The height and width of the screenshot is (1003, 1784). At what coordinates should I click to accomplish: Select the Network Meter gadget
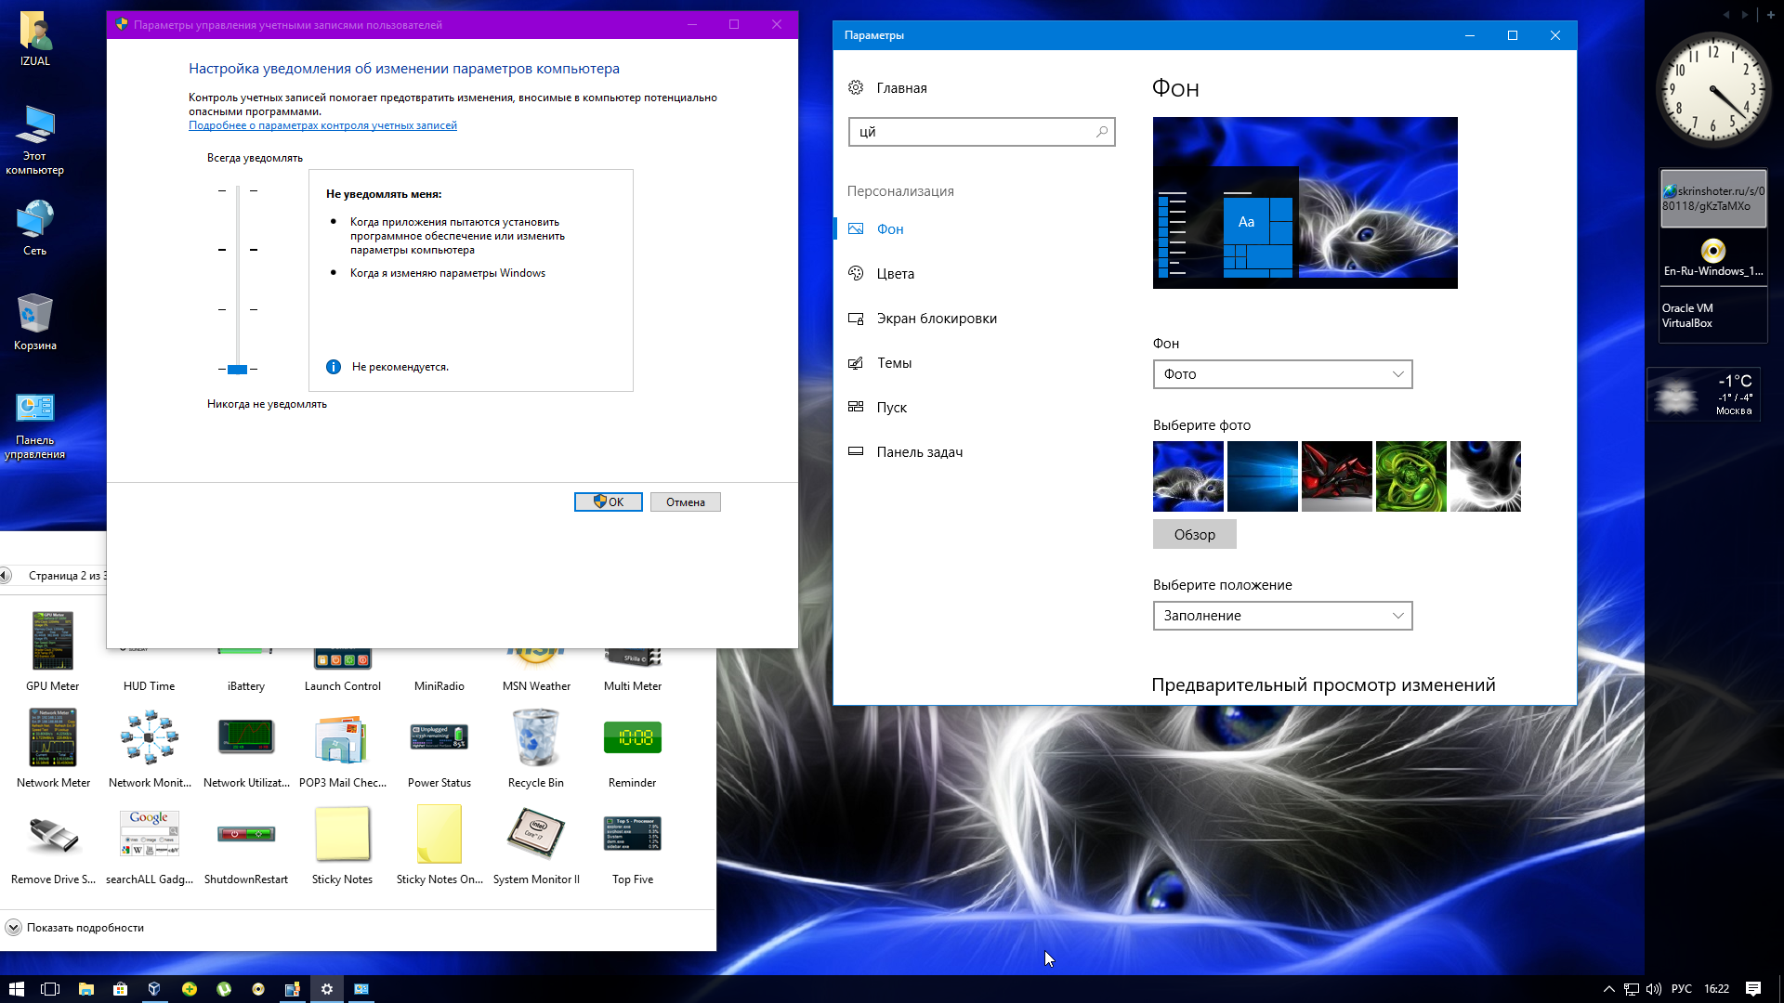pos(53,738)
